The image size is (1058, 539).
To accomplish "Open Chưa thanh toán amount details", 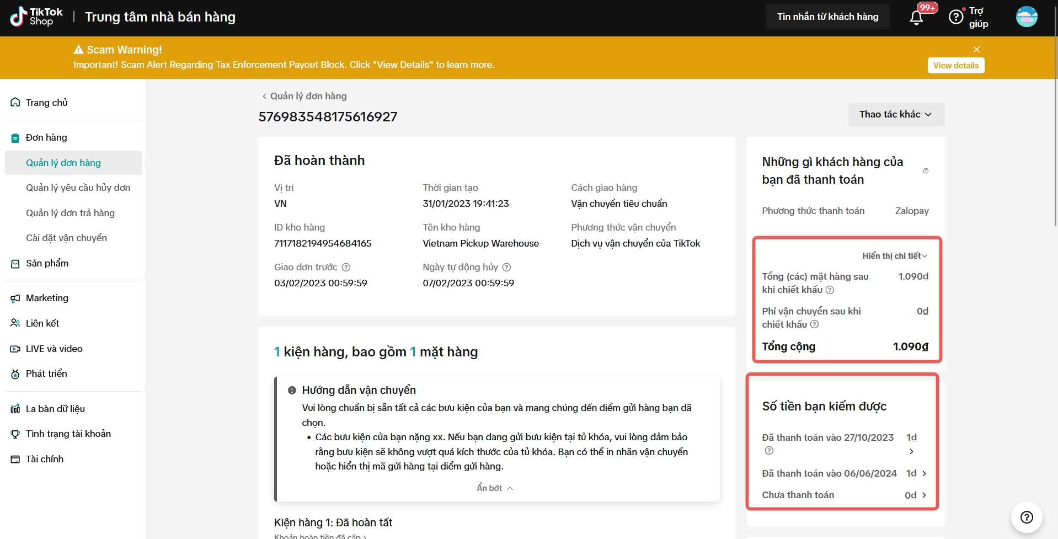I will (x=924, y=495).
